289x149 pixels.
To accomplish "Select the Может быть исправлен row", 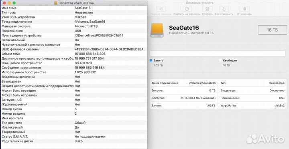I will [x=74, y=95].
